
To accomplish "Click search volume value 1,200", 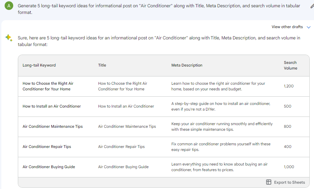I will (x=289, y=86).
